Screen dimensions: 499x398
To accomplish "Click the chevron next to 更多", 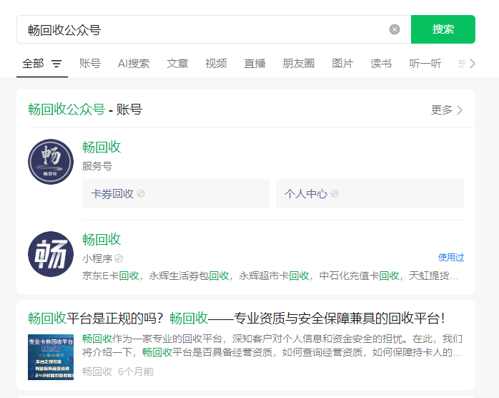I will (x=460, y=110).
